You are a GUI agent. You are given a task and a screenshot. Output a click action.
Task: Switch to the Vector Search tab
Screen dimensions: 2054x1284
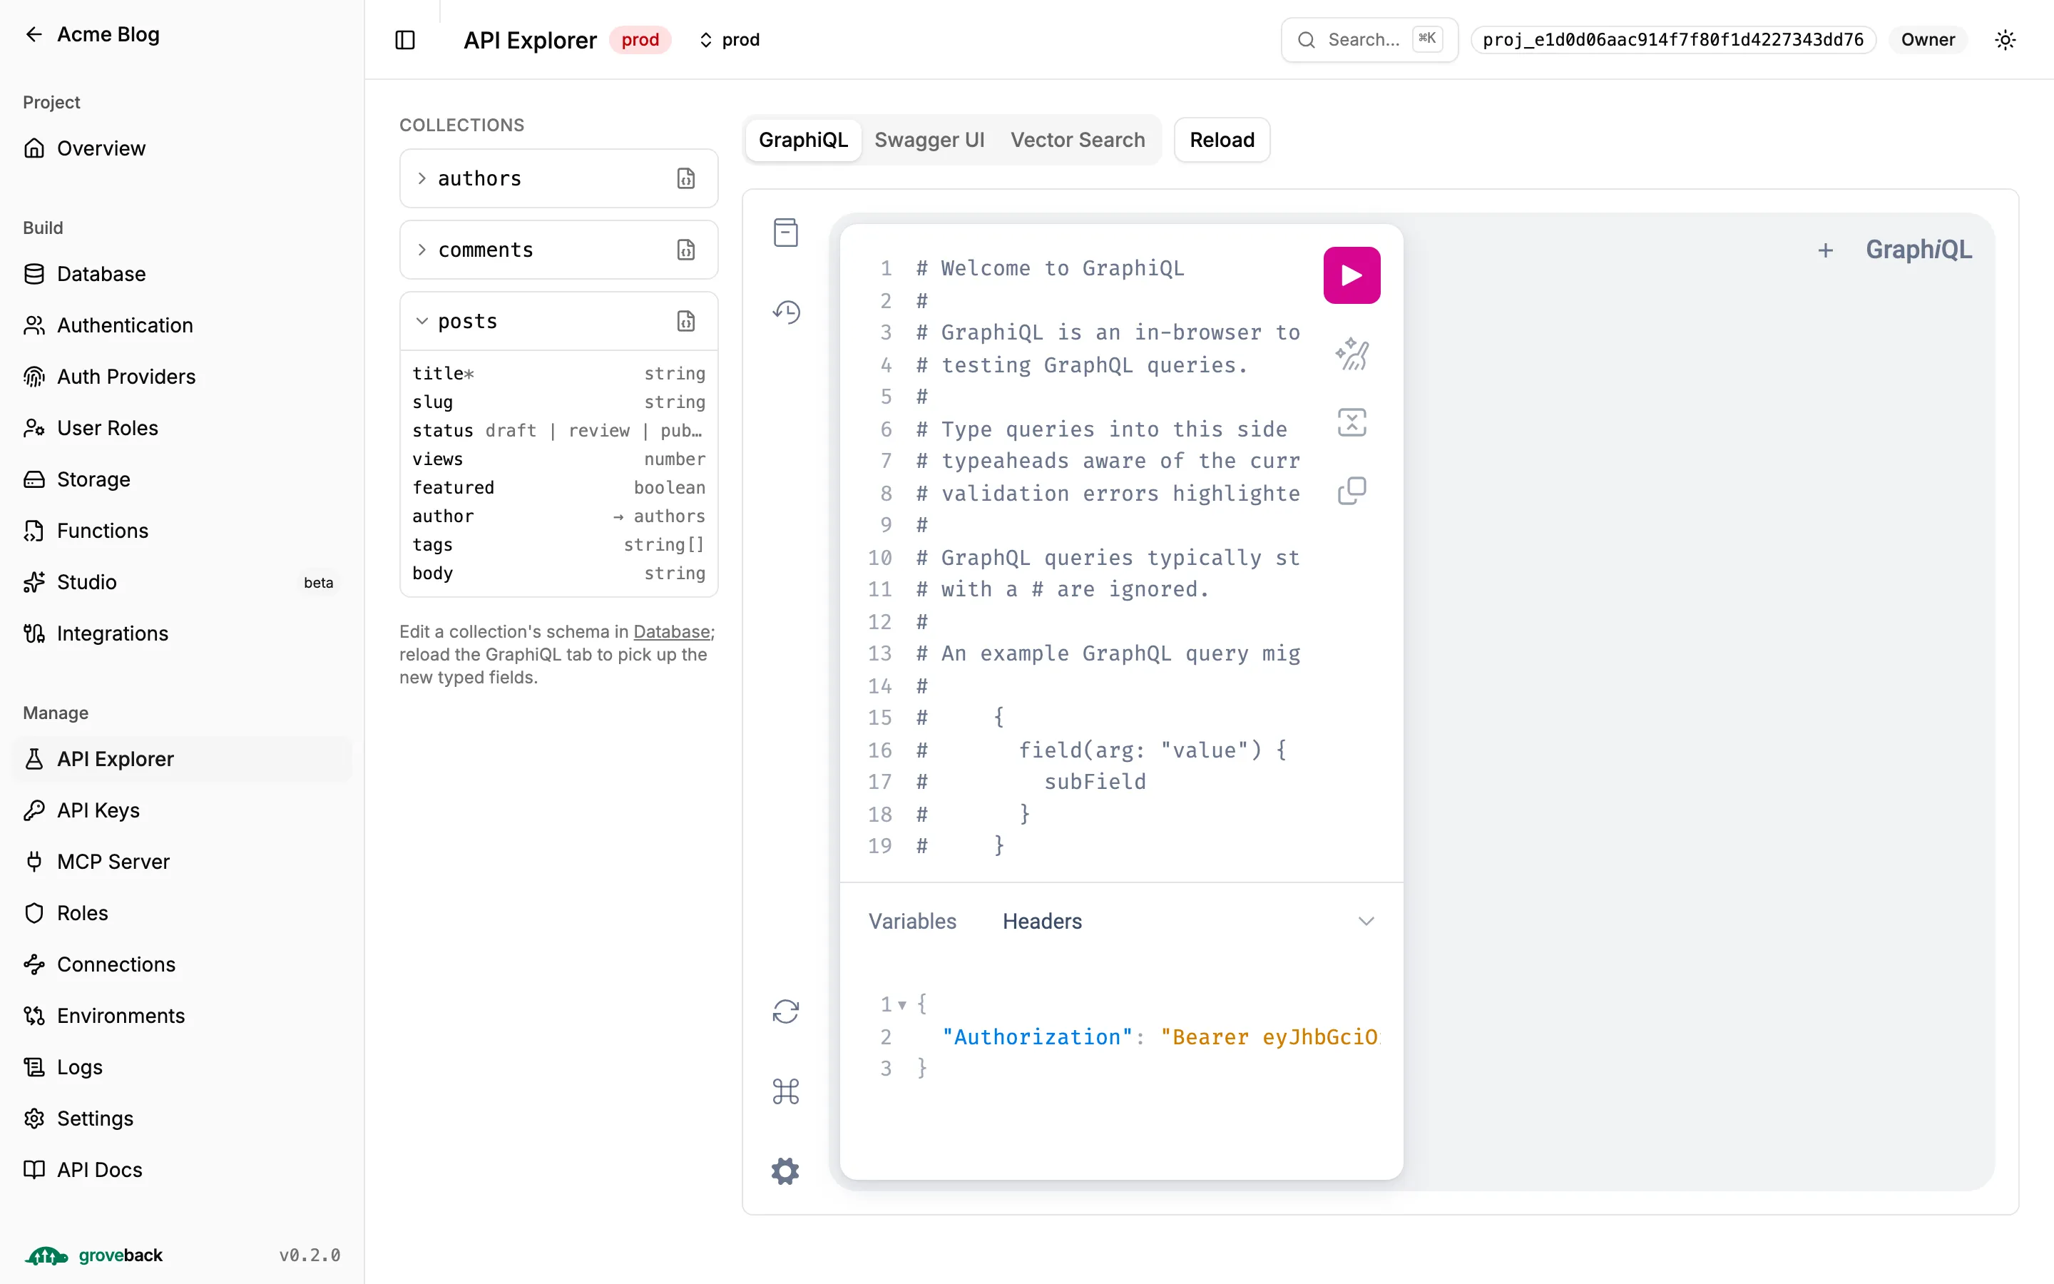click(x=1077, y=140)
